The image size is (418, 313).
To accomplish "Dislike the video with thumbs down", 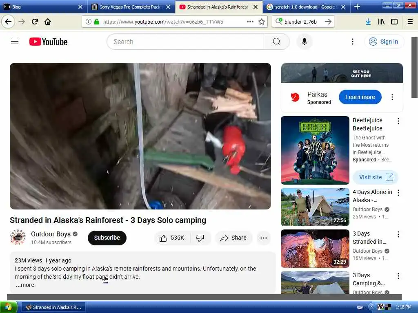I will (200, 238).
